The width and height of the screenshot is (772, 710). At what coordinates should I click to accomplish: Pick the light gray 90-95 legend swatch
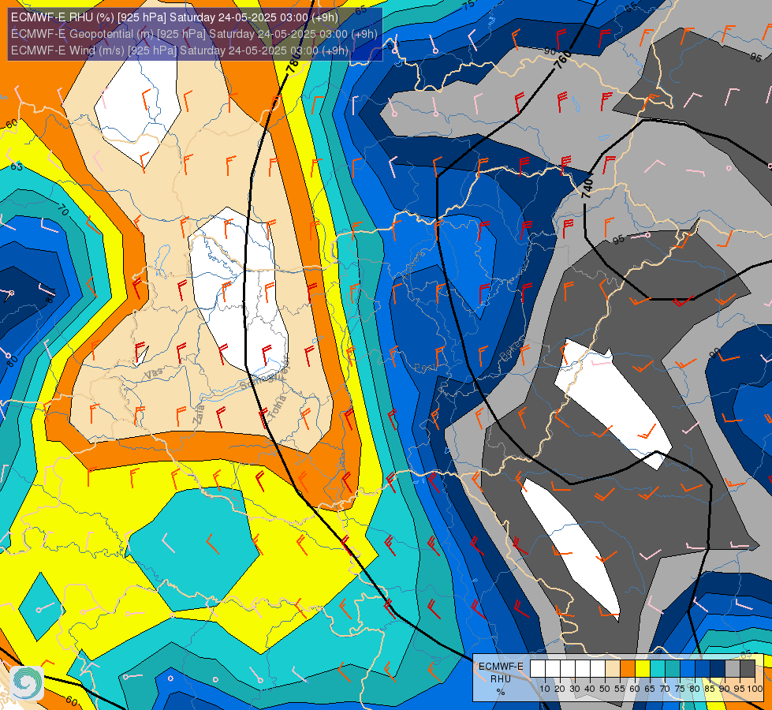(x=733, y=669)
